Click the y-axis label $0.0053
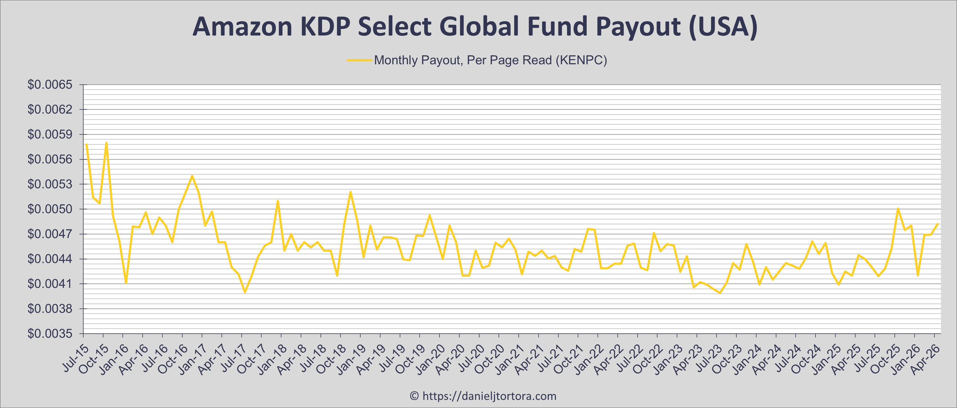Image resolution: width=957 pixels, height=408 pixels. pyautogui.click(x=50, y=185)
